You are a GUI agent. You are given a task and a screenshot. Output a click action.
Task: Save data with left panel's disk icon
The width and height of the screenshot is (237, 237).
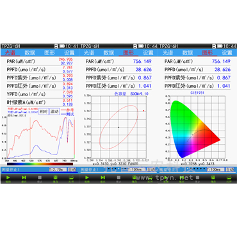[56, 178]
